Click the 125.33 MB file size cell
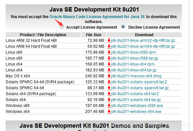193x131 pixels. click(x=95, y=82)
